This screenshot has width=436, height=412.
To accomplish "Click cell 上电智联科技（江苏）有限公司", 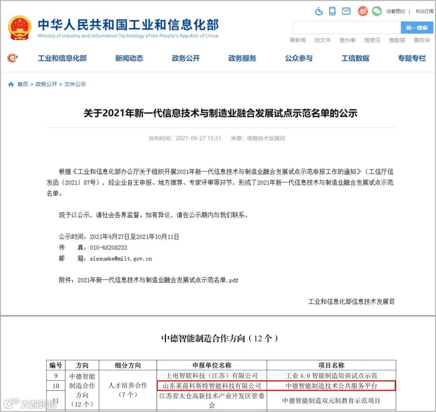I will 212,376.
